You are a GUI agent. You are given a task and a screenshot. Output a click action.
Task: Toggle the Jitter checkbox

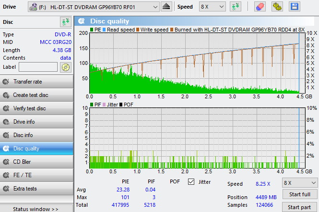click(x=191, y=182)
